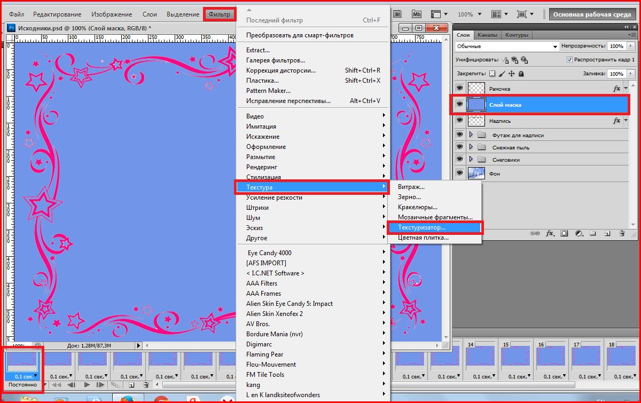Expand the Футаж для надписи group
The width and height of the screenshot is (641, 403).
click(x=471, y=135)
